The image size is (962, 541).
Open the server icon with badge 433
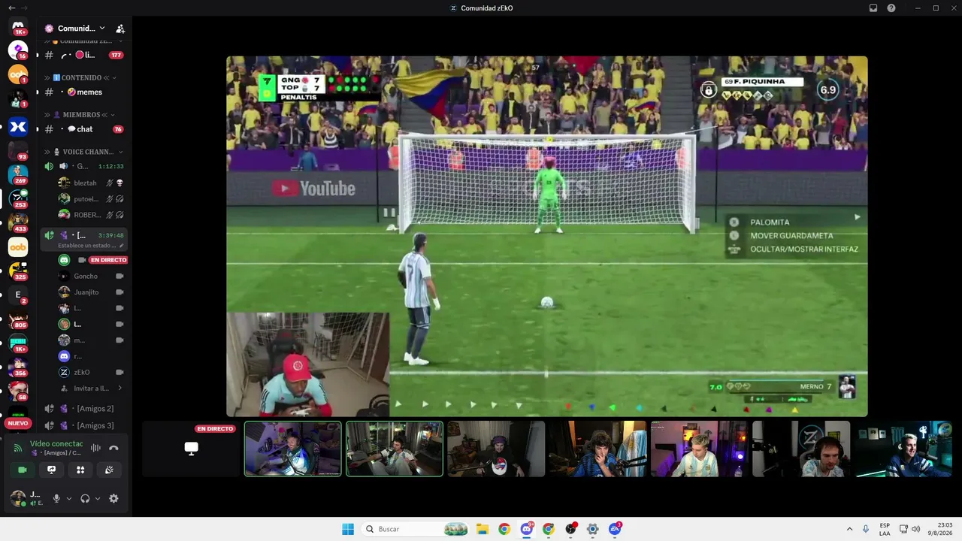(18, 222)
